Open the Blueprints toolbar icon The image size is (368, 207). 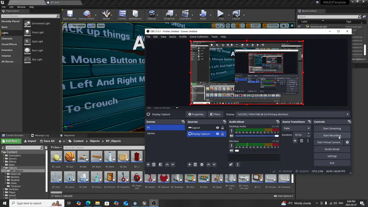click(169, 15)
